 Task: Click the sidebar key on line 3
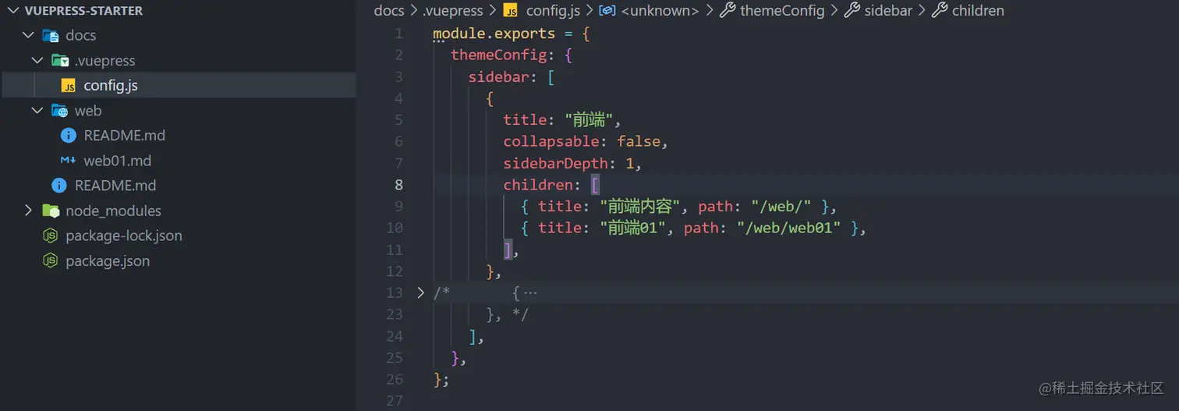pos(499,76)
